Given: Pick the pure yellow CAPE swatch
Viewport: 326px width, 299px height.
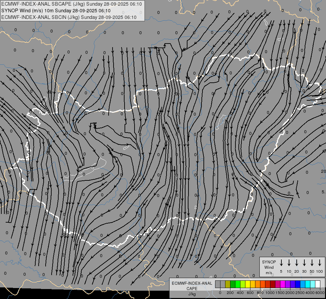Looking at the screenshot, I should (x=248, y=284).
